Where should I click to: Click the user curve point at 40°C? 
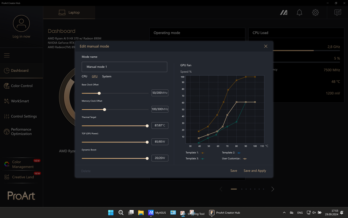pos(199,138)
